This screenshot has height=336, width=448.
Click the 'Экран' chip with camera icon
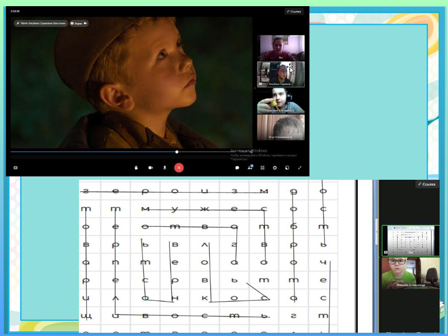click(x=79, y=23)
